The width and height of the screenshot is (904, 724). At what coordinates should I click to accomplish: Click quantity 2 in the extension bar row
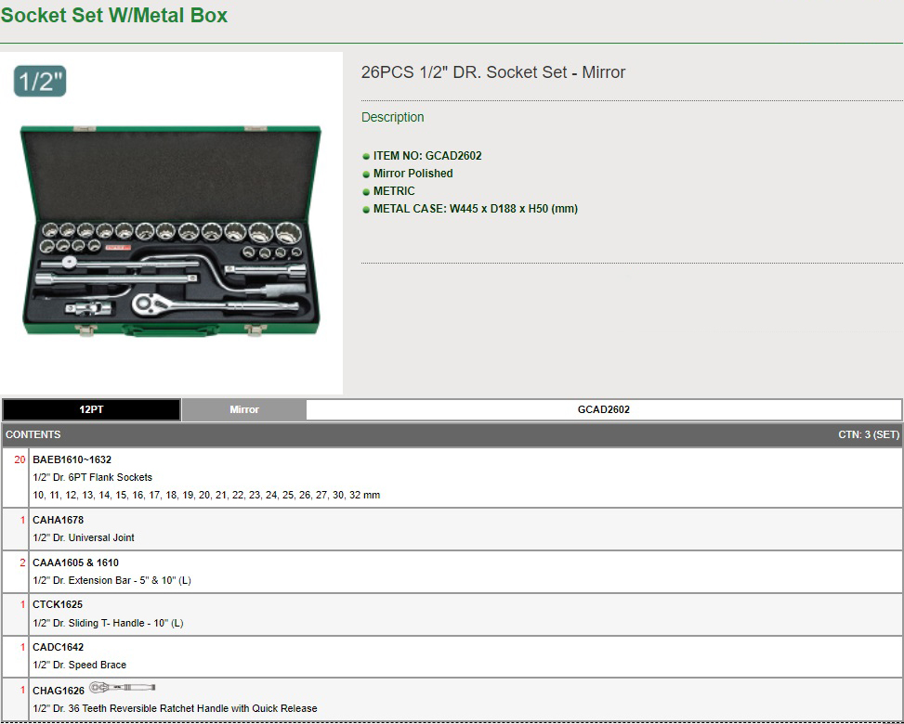pos(22,562)
